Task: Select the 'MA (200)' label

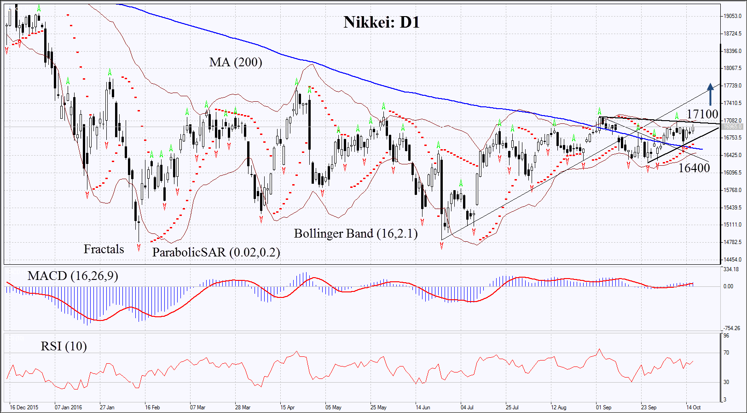Action: point(236,62)
